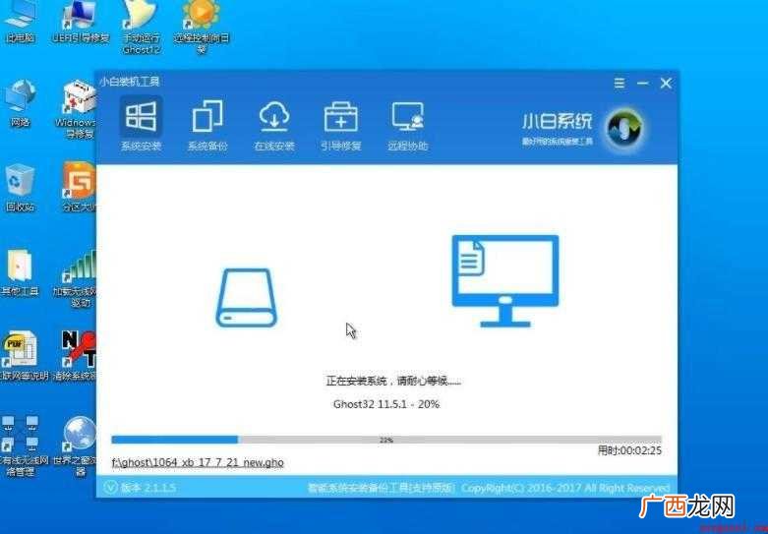Viewport: 768px width, 534px height.
Task: Open 此电脑 desktop icon
Action: click(20, 22)
